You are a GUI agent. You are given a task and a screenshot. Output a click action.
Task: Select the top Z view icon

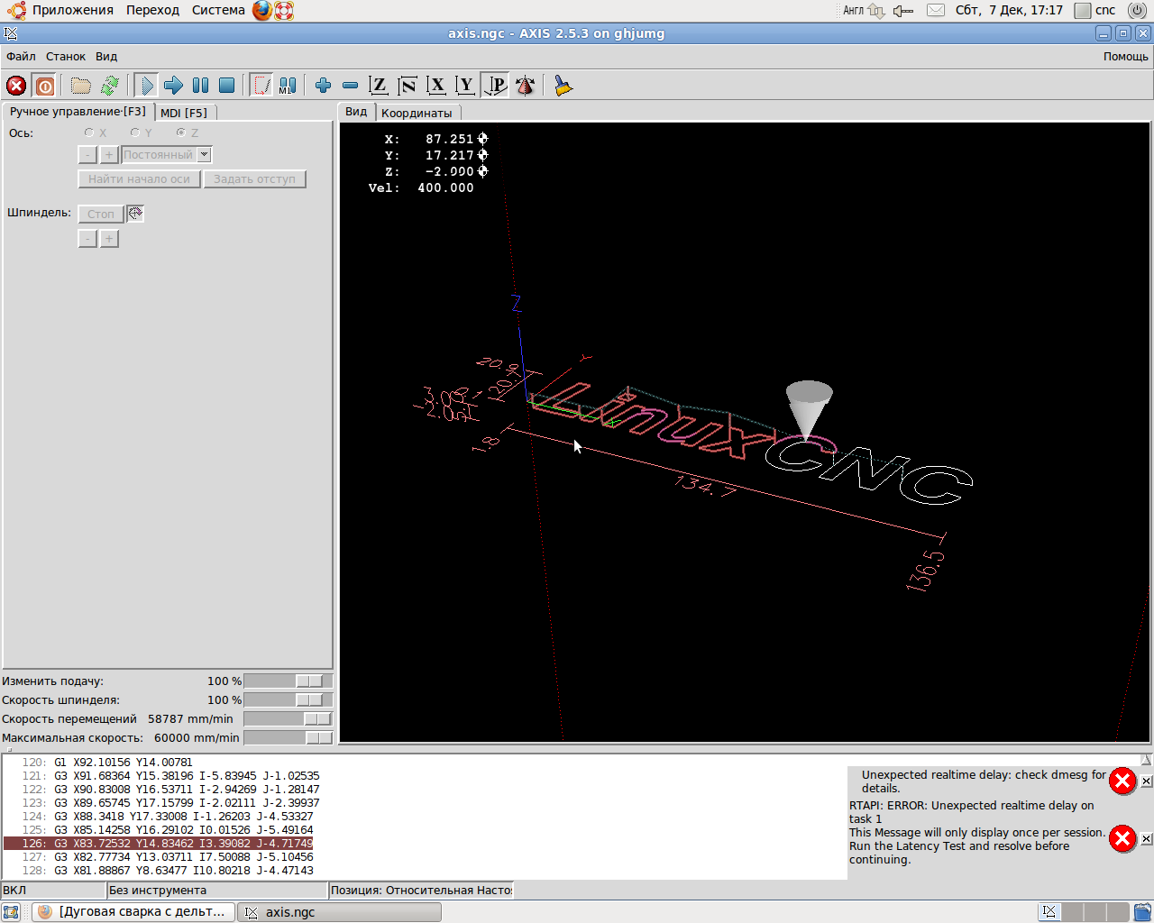point(379,86)
